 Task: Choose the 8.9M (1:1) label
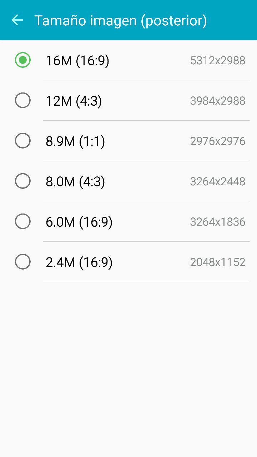coord(75,141)
